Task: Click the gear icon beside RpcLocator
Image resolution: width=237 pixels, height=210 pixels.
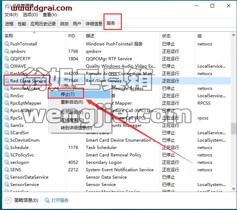Action: click(x=7, y=110)
